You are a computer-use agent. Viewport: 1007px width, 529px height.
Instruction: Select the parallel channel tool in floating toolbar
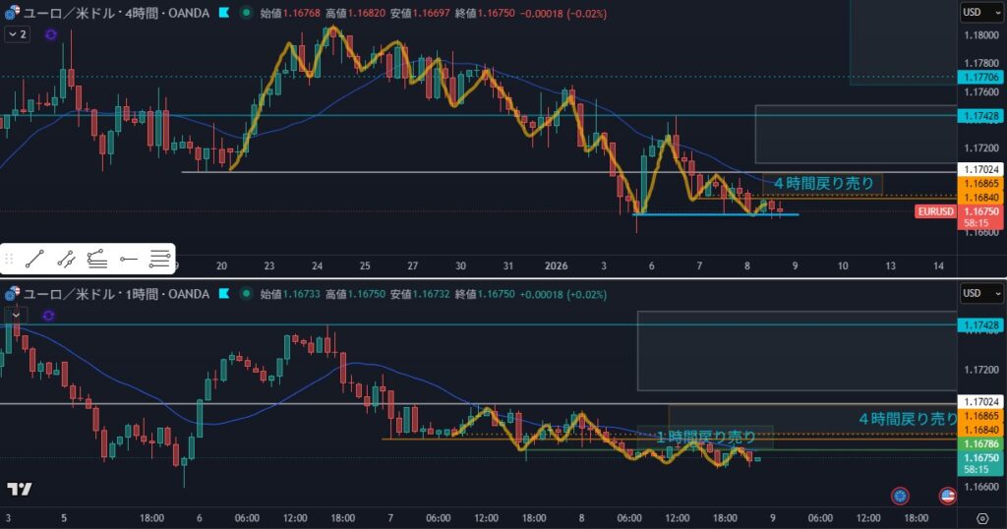[66, 260]
